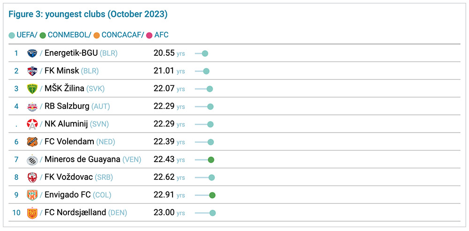Click the Envigado FC club crest
This screenshot has height=231, width=469.
(x=32, y=195)
